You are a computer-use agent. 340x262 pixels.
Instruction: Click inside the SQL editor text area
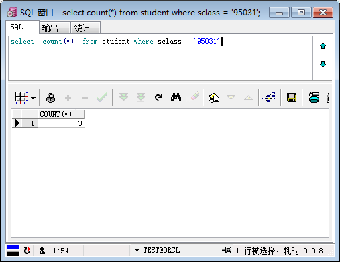tap(160, 58)
